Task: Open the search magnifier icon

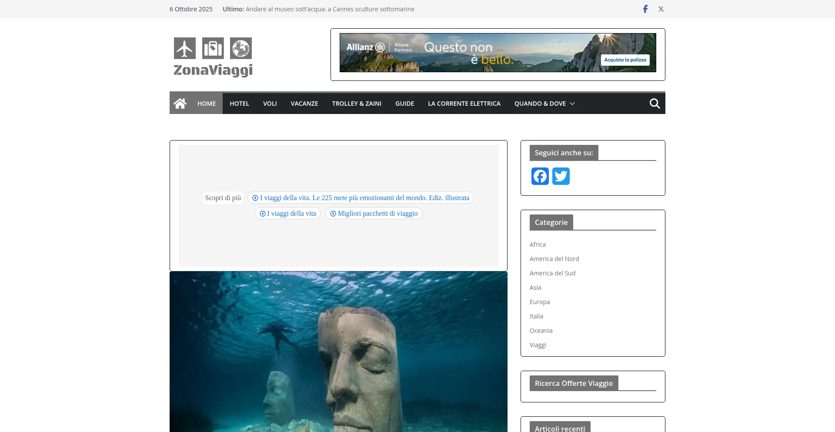Action: pos(655,104)
